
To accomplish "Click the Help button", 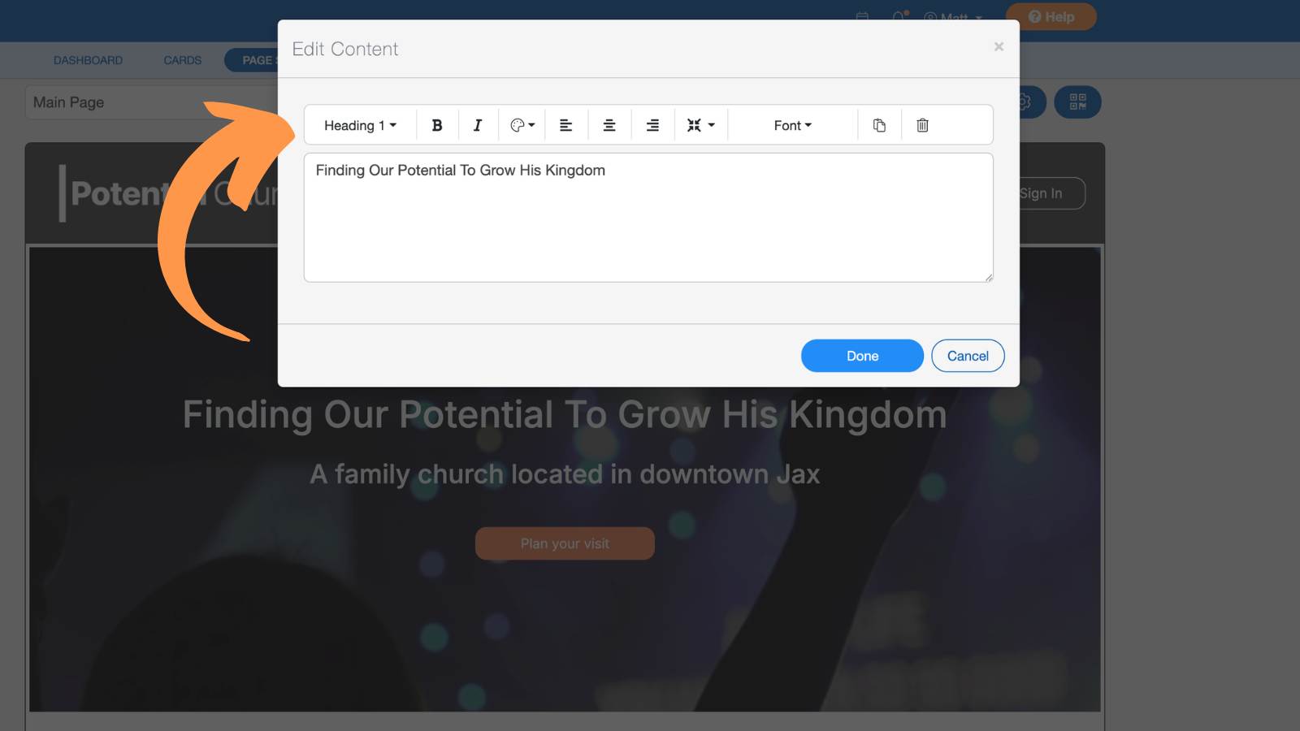I will [1051, 16].
